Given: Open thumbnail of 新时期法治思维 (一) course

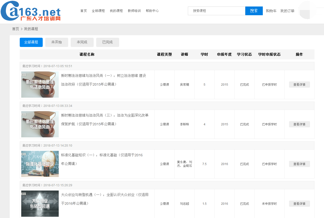Looking at the screenshot, I should (40, 84).
